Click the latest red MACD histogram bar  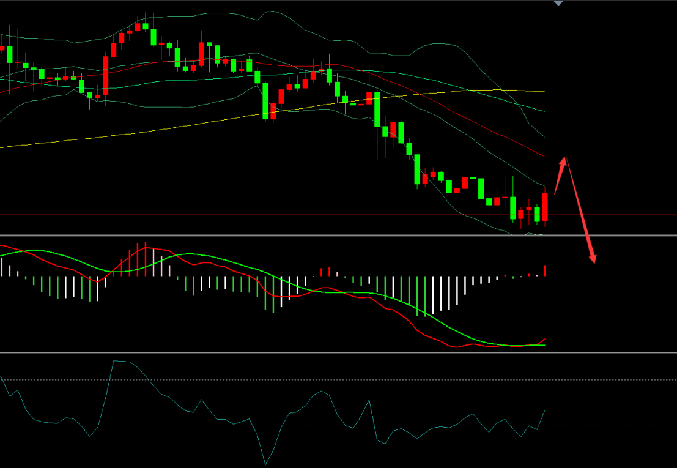tap(545, 270)
